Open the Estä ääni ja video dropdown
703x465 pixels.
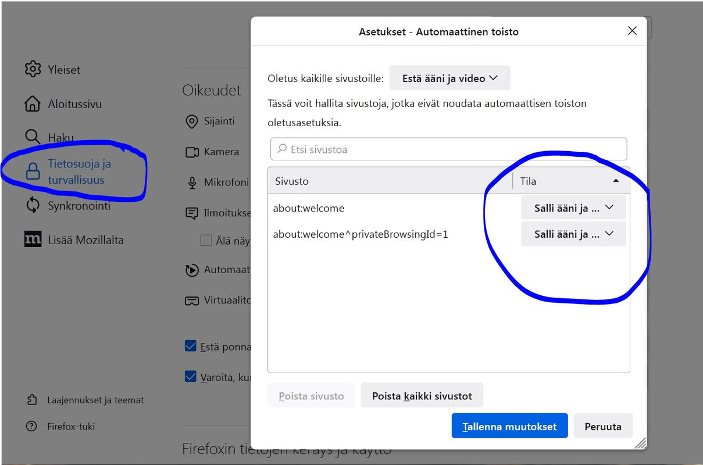(449, 78)
